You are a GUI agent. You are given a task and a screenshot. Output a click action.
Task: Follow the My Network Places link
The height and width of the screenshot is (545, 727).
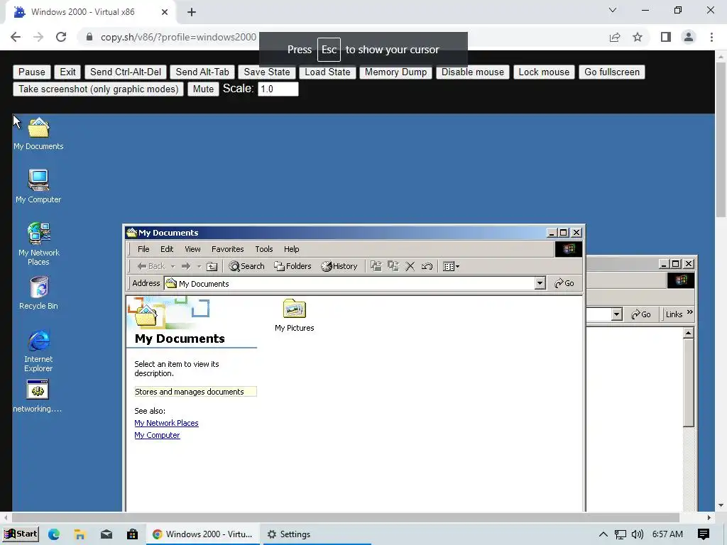tap(166, 423)
